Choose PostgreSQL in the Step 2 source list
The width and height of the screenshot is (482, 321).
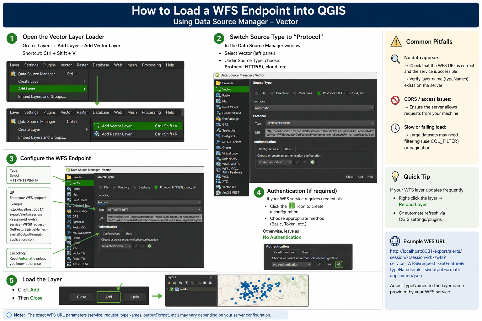tap(231, 136)
